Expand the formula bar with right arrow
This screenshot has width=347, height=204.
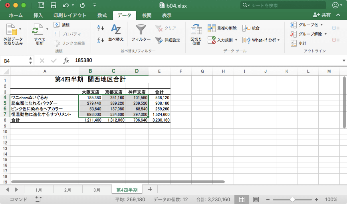[x=344, y=60]
